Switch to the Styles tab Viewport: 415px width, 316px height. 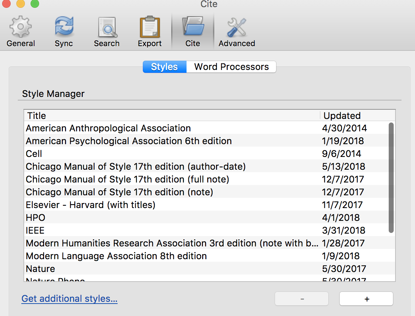pos(165,67)
